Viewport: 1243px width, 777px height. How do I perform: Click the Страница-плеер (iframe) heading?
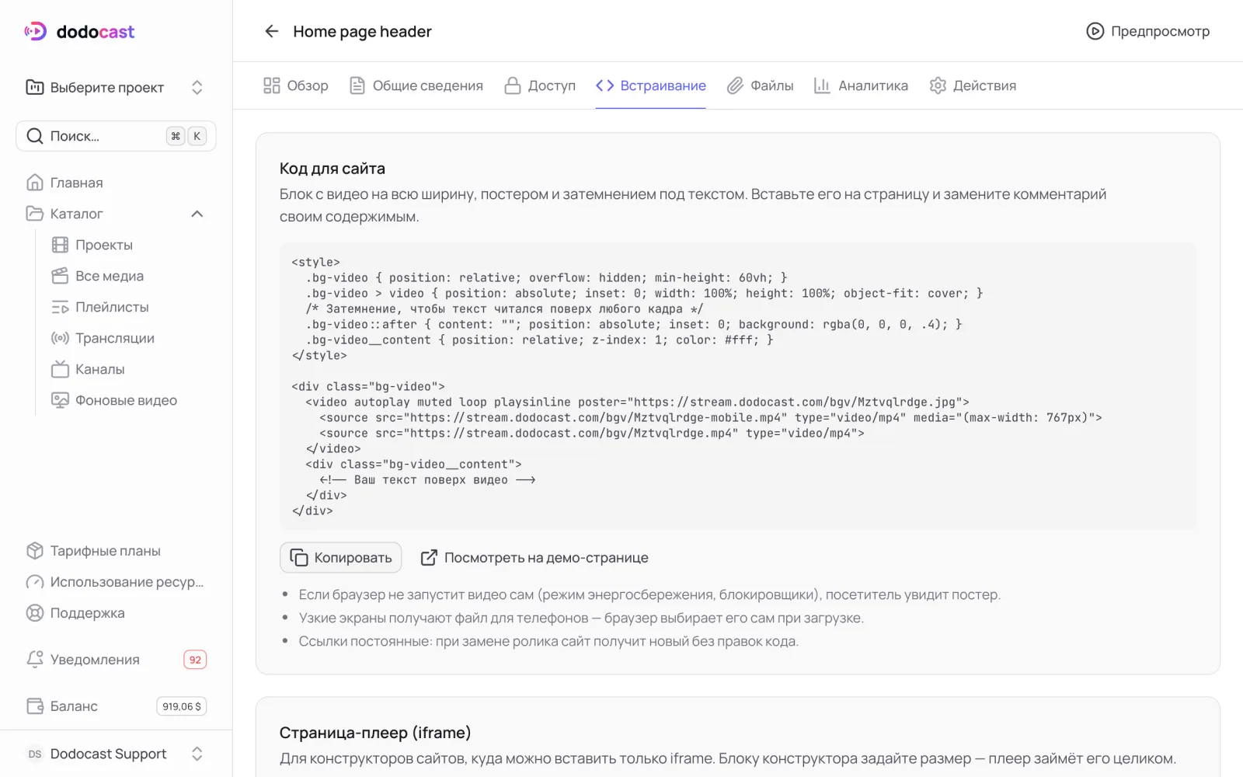pyautogui.click(x=375, y=733)
